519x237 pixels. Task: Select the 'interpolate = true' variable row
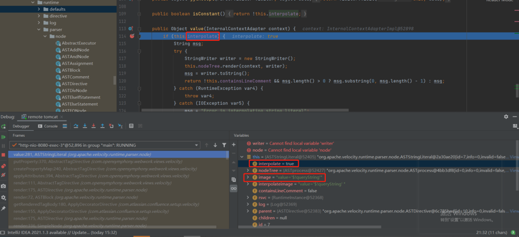(377, 164)
